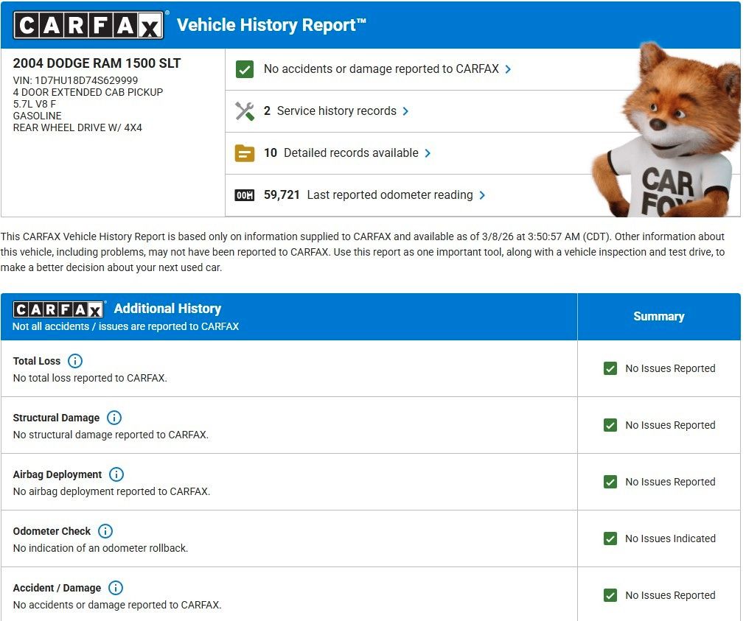Open the Accident / Damage info icon

pyautogui.click(x=116, y=588)
